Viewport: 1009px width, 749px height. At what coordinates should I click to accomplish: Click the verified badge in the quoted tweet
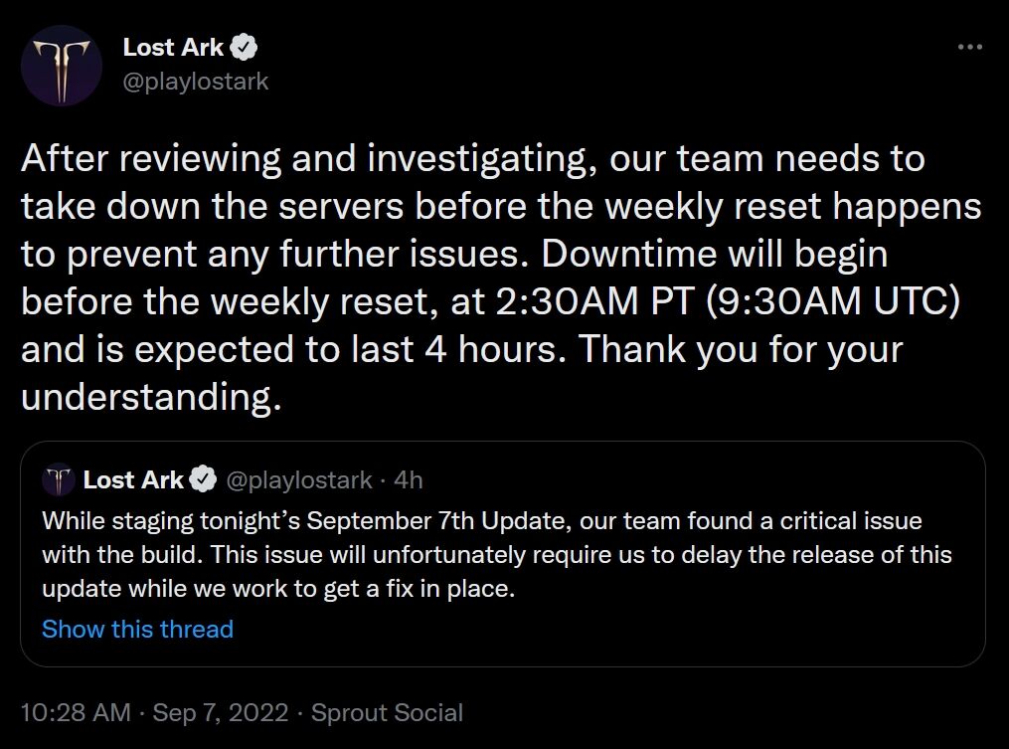pyautogui.click(x=204, y=479)
